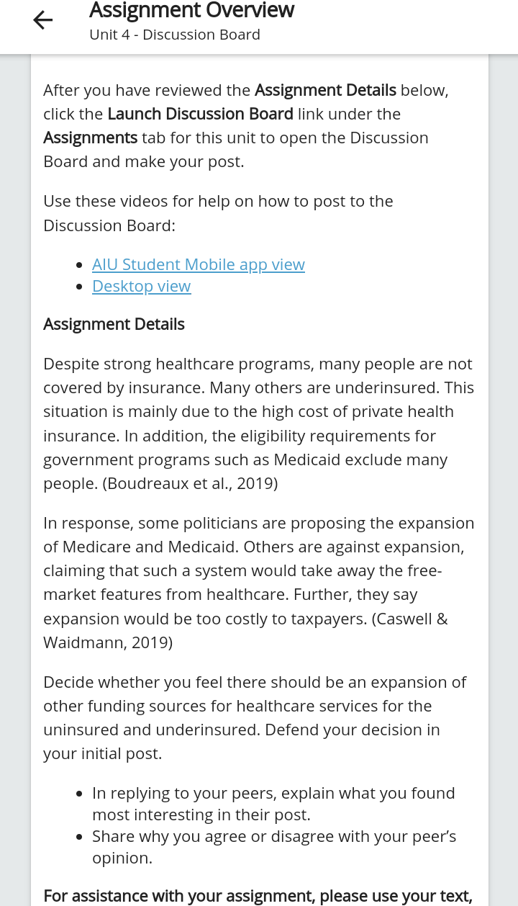
Task: Tap the bold Assignment Details text in the intro
Action: 325,90
